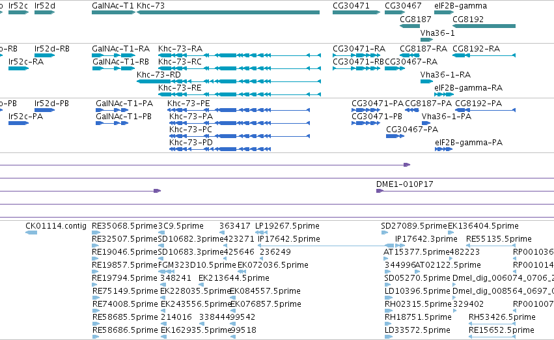554x340 pixels.
Task: Select transcript CG30467-RA
Action: tap(395, 68)
